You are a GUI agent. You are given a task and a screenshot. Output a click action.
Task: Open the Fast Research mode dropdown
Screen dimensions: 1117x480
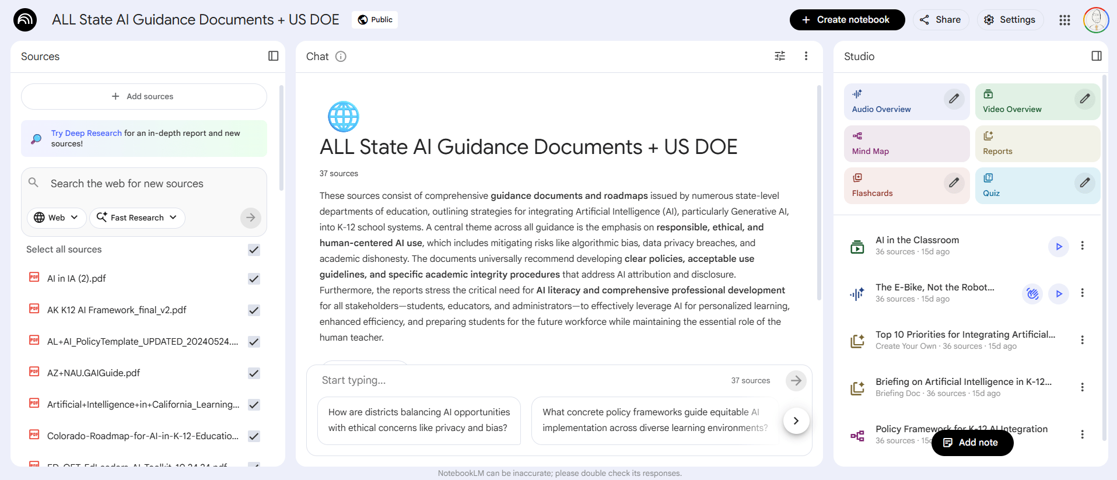(137, 218)
